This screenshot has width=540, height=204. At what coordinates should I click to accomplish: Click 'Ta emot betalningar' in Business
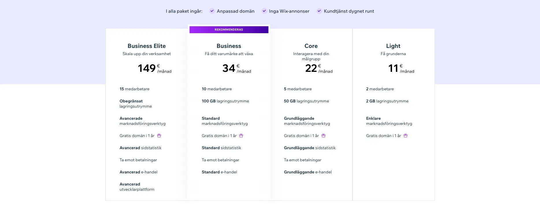point(220,160)
